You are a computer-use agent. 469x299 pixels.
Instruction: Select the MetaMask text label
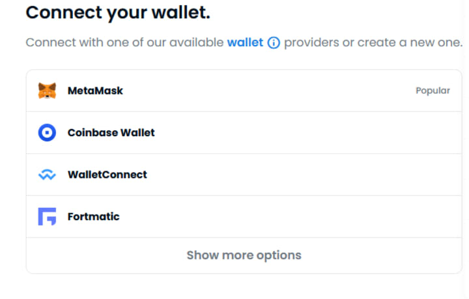(x=95, y=91)
